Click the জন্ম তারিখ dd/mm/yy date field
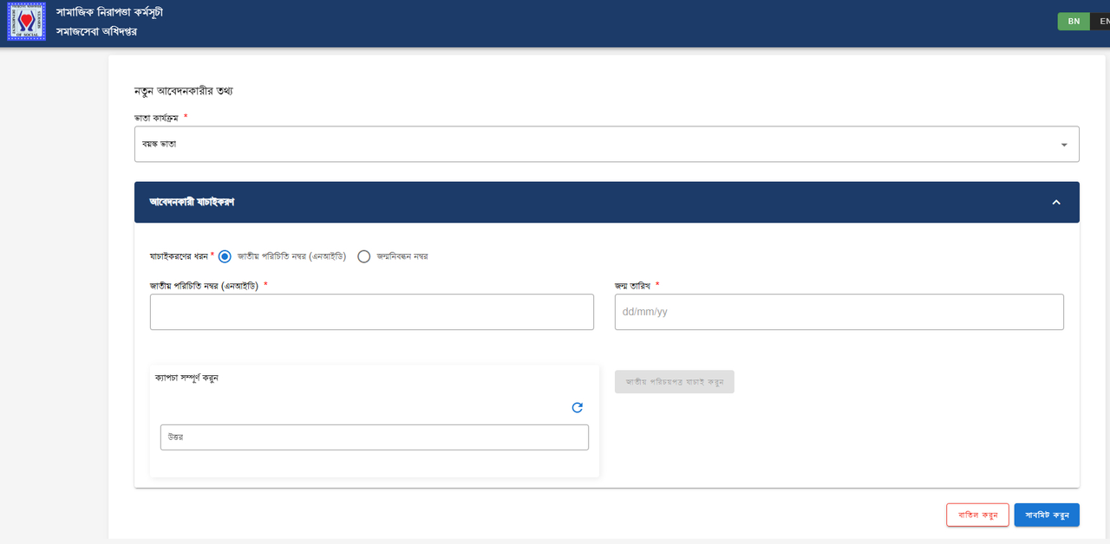Screen dimensions: 1110x544 pos(839,312)
